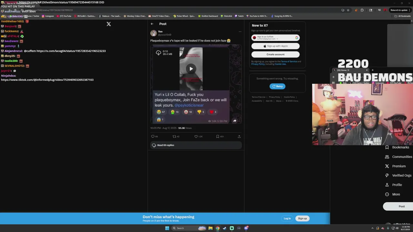
Task: Open File Explorer from the taskbar
Action: (x=210, y=228)
